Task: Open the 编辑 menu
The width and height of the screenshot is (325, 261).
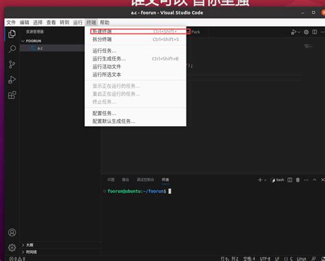Action: (25, 23)
